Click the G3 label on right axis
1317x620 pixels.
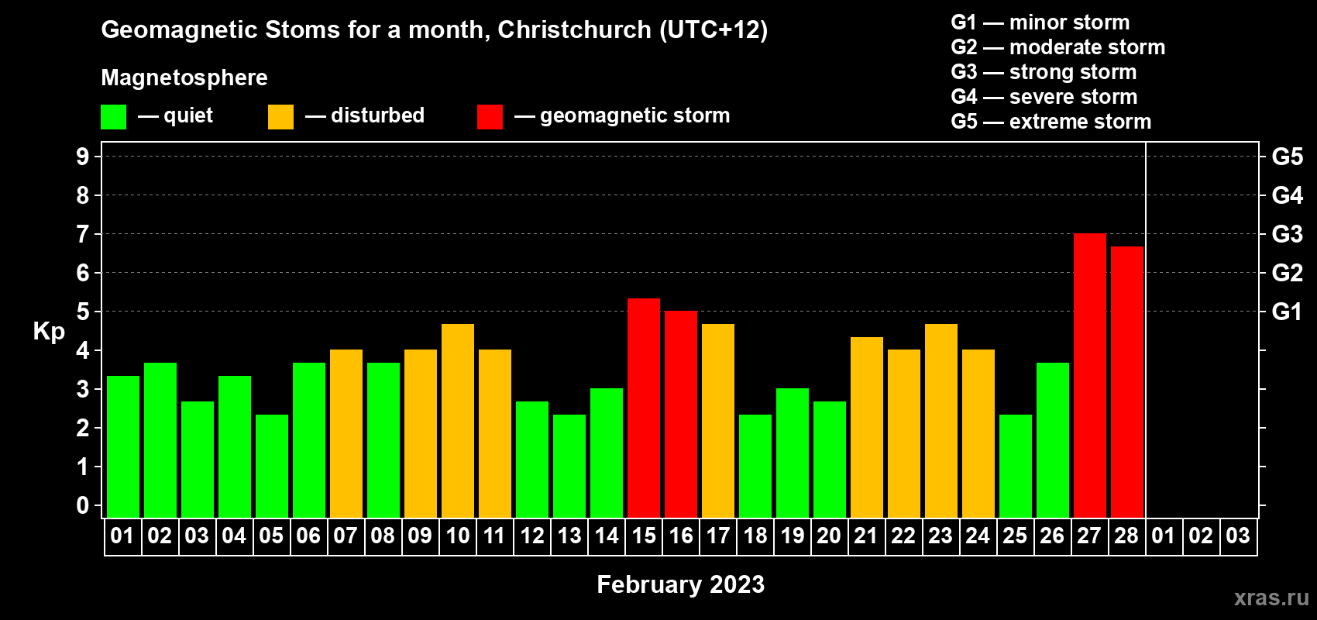tap(1288, 234)
